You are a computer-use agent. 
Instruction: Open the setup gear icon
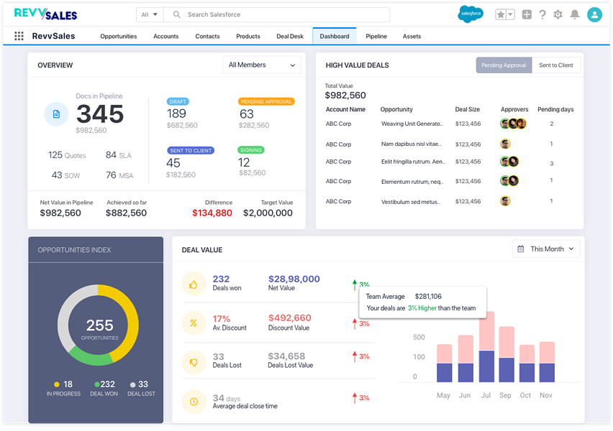click(x=558, y=14)
